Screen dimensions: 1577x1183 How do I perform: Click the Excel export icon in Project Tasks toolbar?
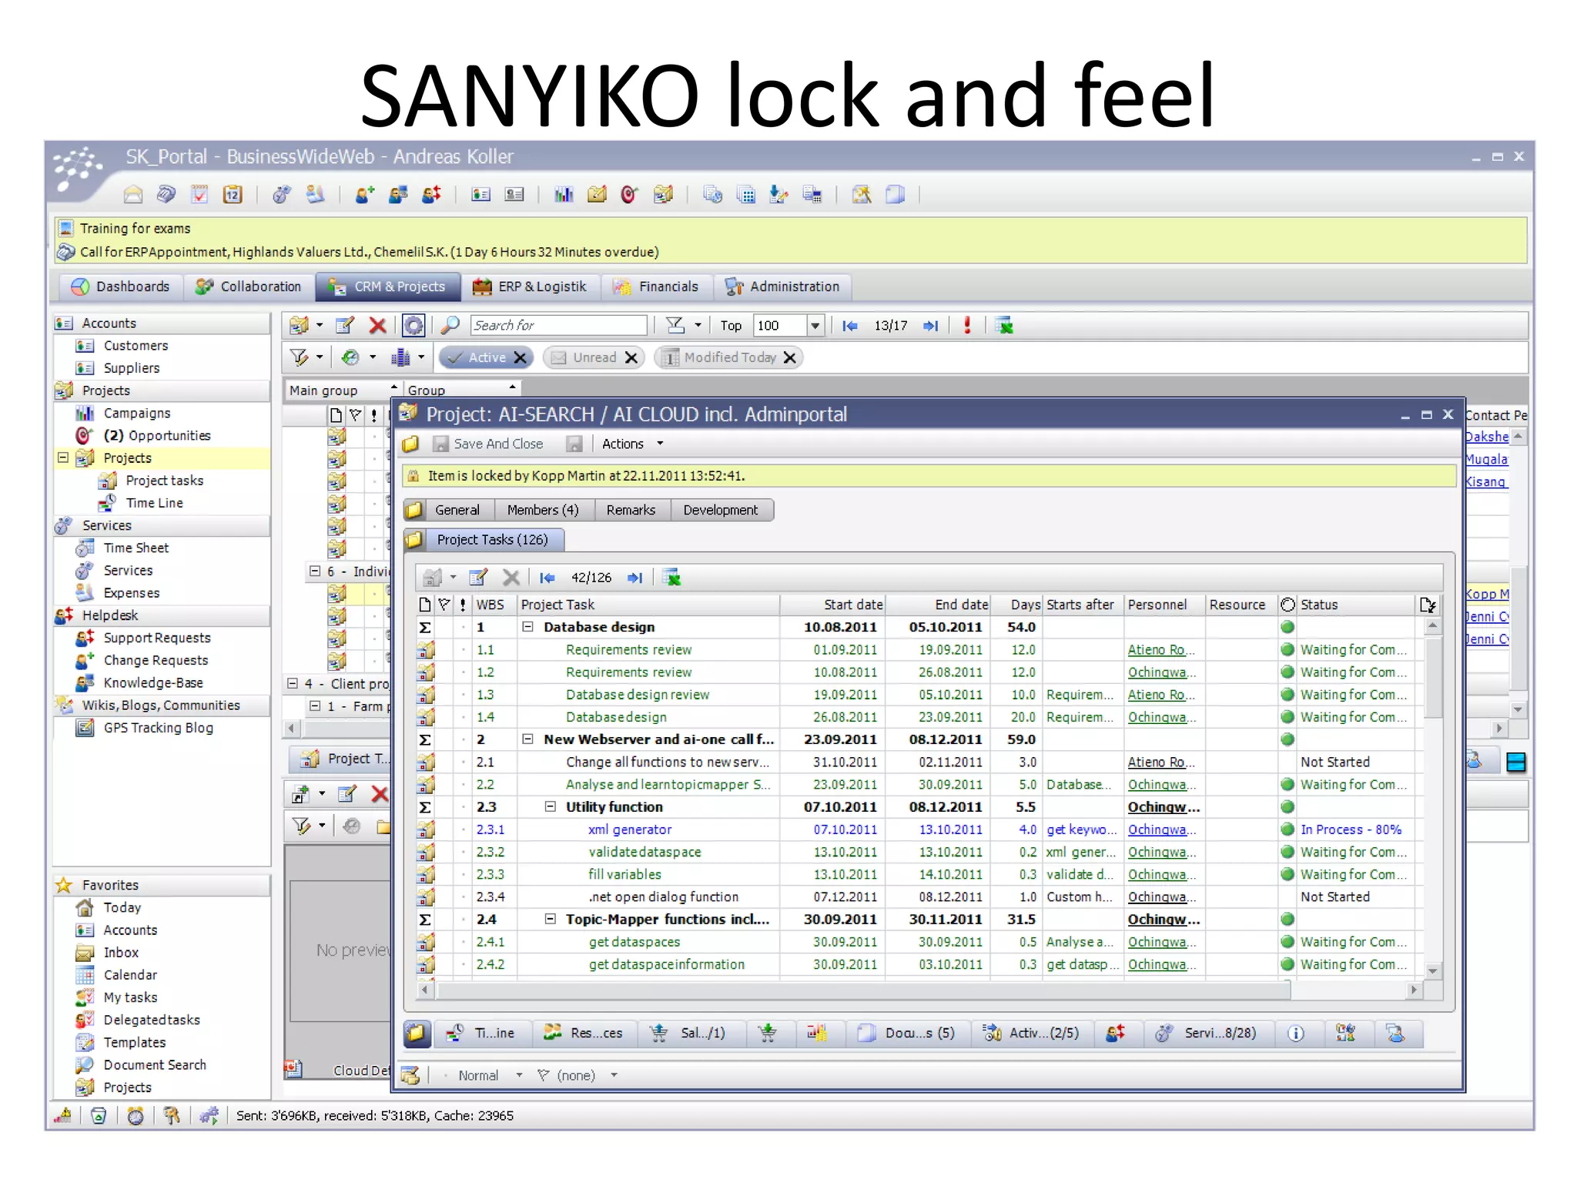pos(671,578)
